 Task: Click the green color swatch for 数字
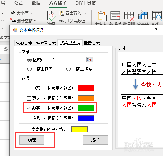[86, 108]
